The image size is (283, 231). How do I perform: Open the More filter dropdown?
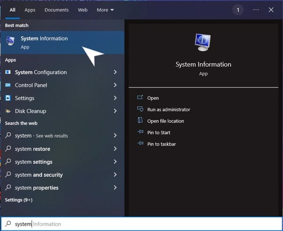point(105,10)
